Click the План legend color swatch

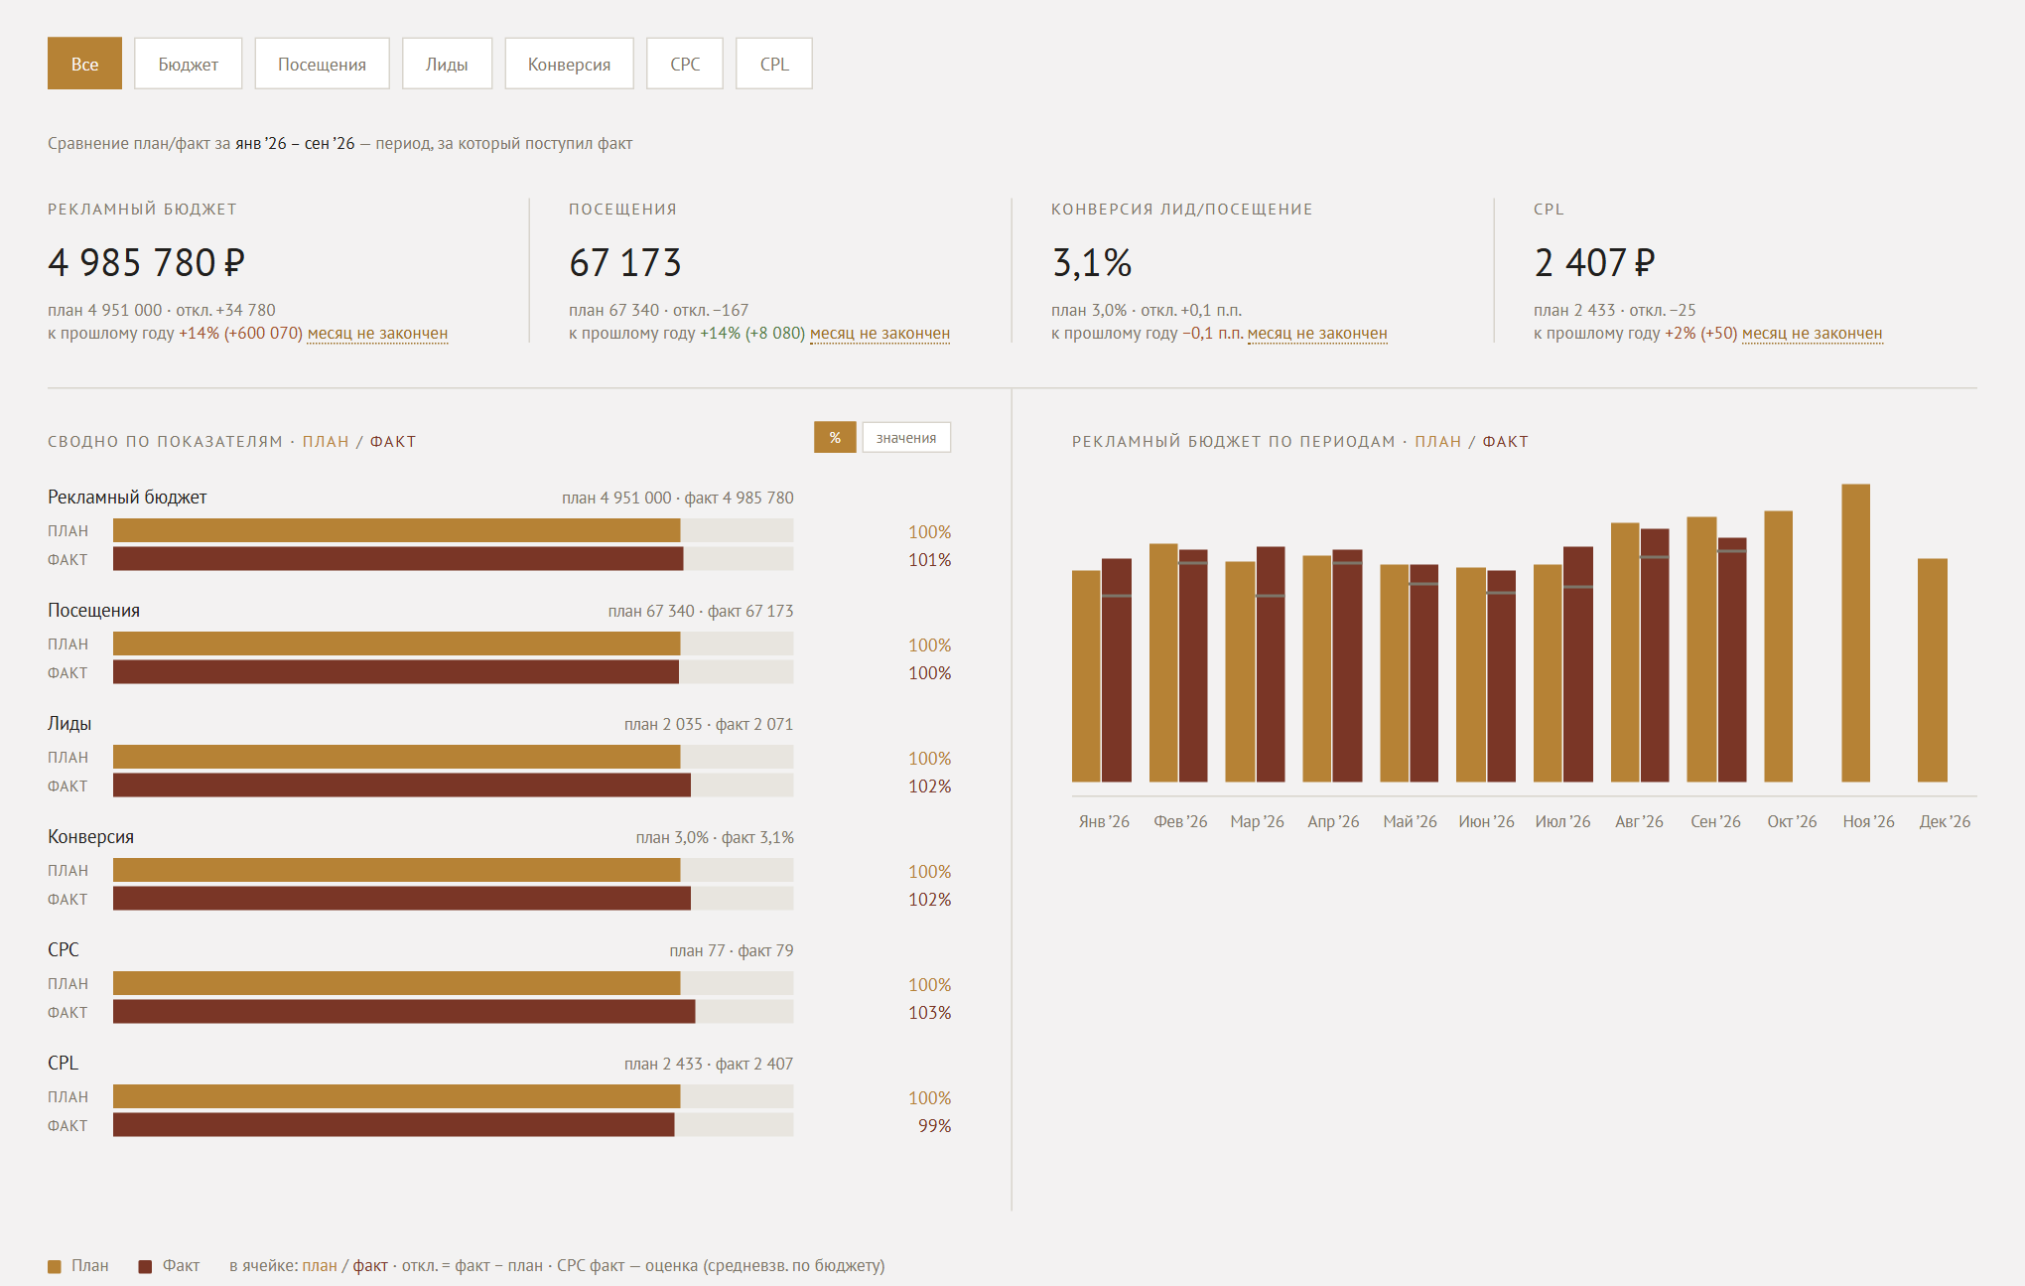[x=55, y=1266]
